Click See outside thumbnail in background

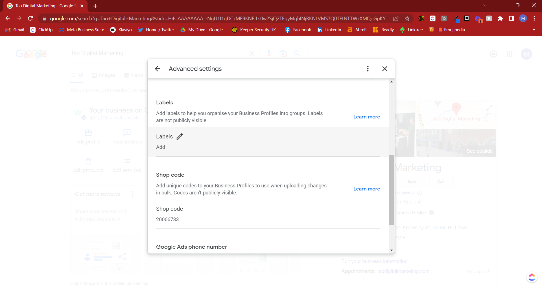point(456,143)
